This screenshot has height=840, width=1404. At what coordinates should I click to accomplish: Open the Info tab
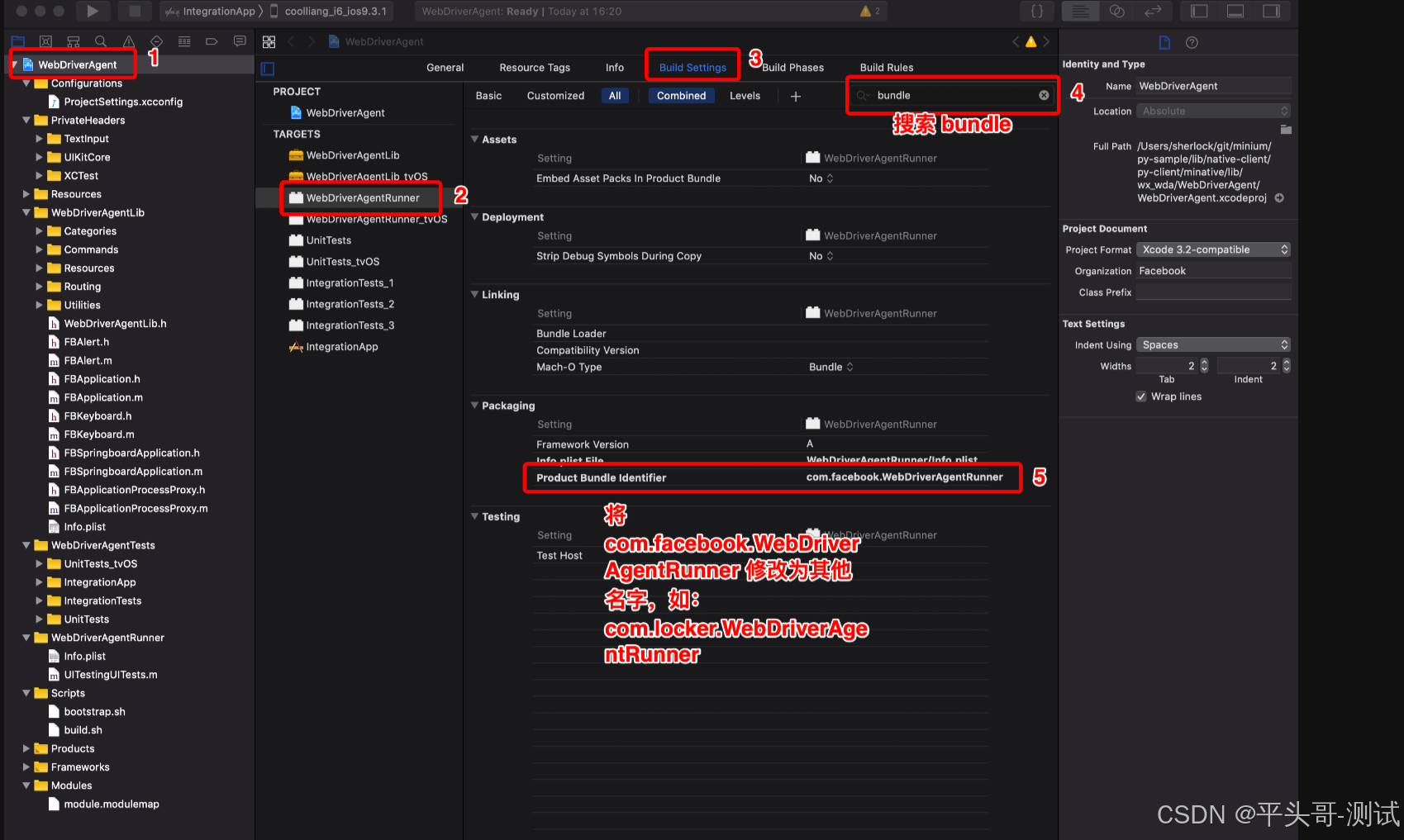tap(615, 68)
